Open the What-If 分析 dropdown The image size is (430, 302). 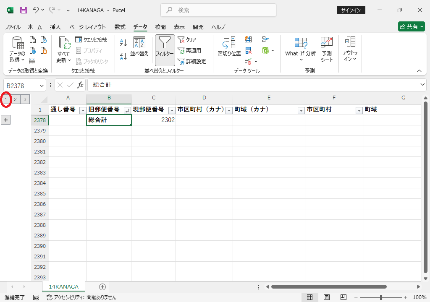[x=301, y=49]
